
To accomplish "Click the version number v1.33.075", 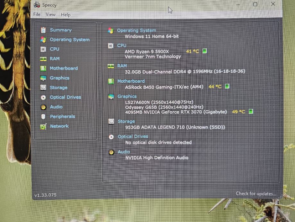I will point(45,195).
